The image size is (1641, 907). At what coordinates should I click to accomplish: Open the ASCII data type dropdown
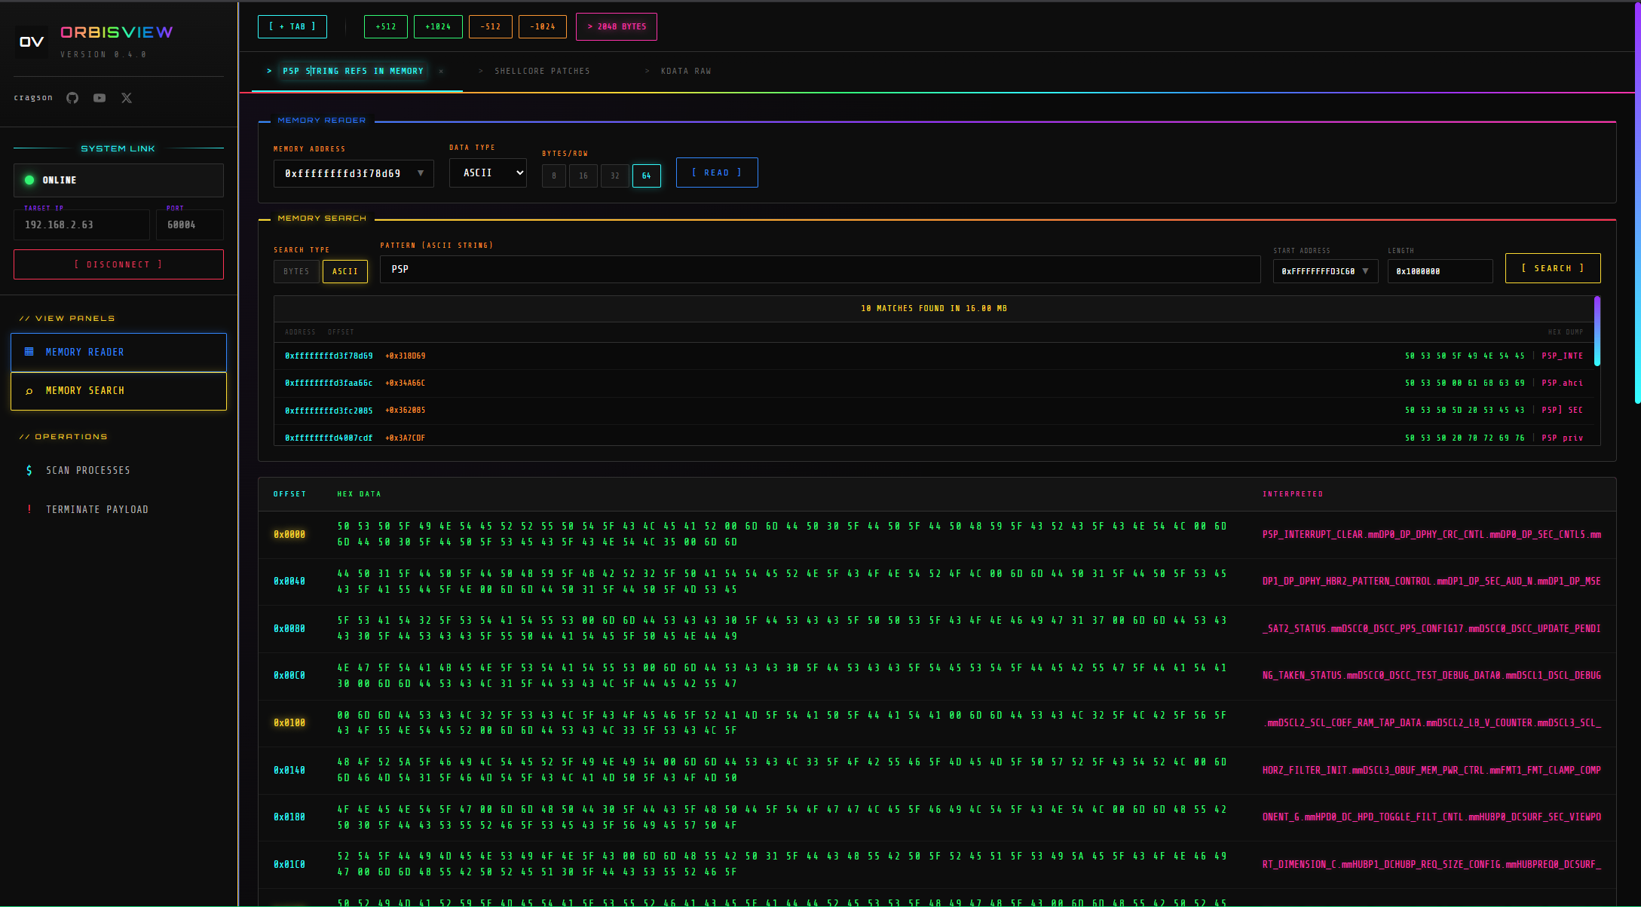(x=488, y=173)
